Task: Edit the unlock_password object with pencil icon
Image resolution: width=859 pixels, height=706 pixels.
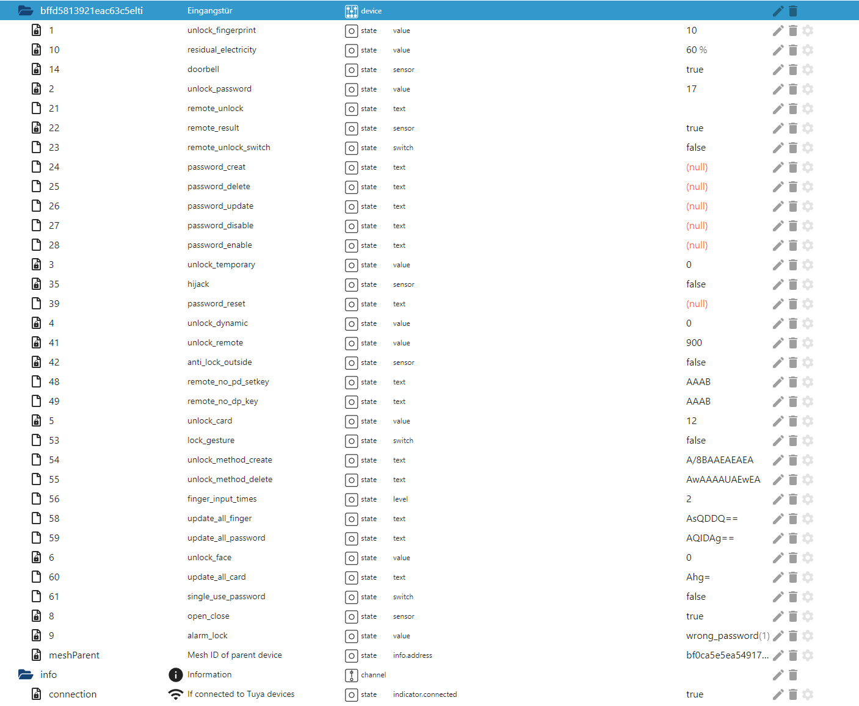Action: (778, 89)
